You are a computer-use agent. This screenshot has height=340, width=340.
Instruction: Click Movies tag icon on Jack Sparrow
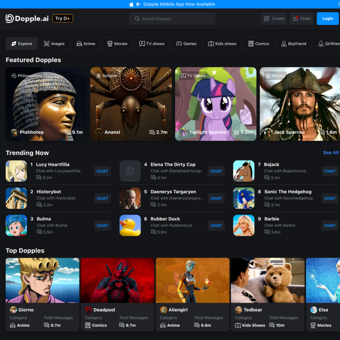click(268, 76)
